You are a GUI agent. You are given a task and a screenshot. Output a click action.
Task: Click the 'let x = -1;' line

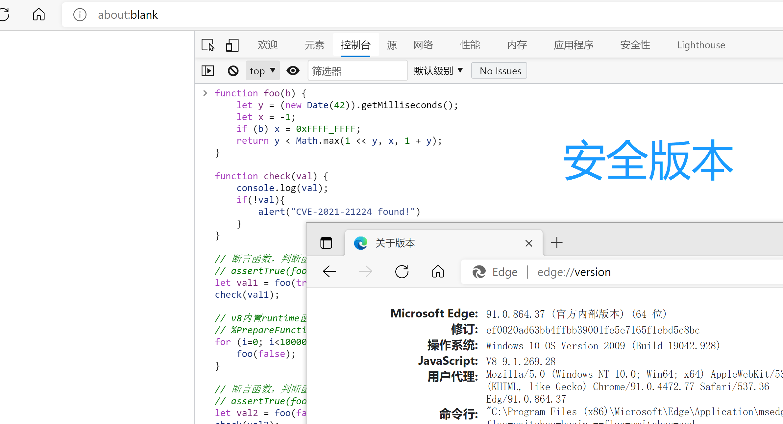tap(266, 117)
